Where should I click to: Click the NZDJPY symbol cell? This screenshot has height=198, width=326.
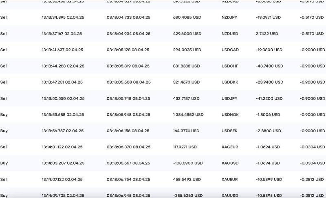[x=229, y=17]
